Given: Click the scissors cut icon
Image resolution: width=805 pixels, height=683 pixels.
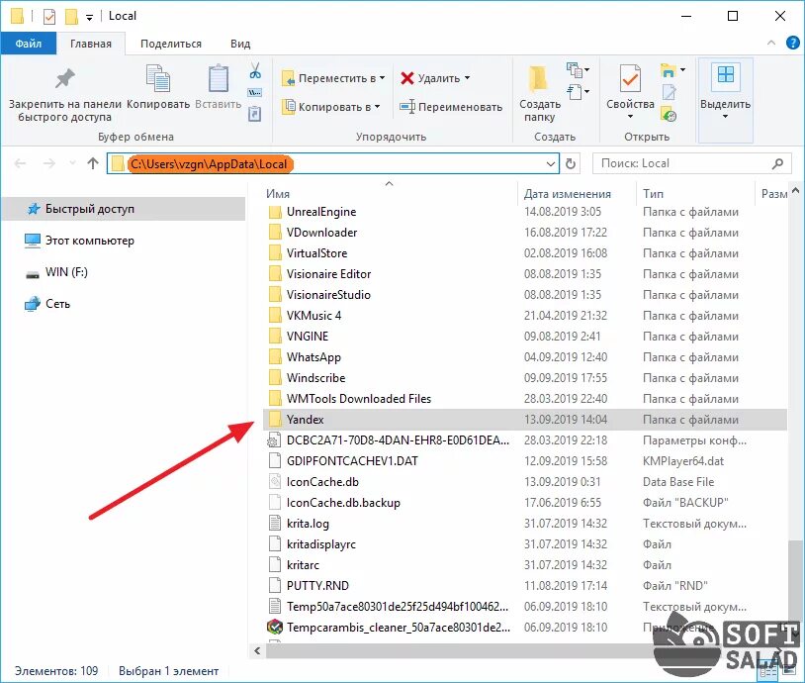Looking at the screenshot, I should tap(255, 70).
